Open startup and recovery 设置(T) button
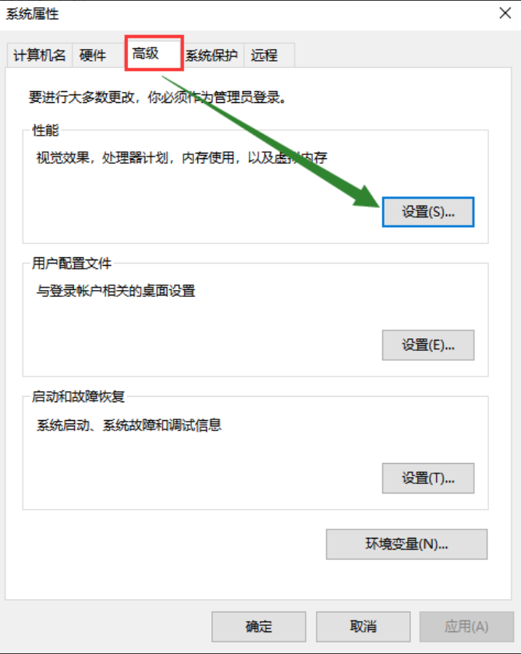Viewport: 521px width, 654px height. pyautogui.click(x=428, y=478)
